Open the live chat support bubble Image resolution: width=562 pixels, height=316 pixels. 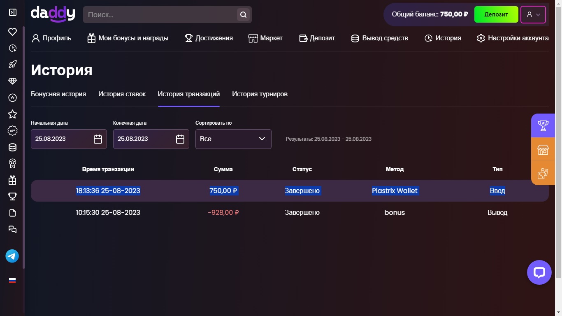(x=539, y=272)
